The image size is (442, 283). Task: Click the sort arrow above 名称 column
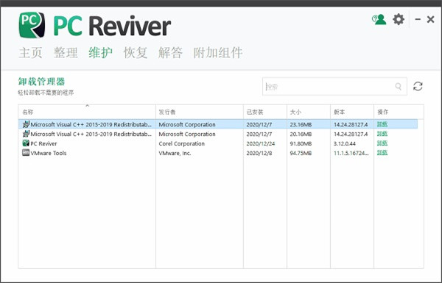coord(88,106)
